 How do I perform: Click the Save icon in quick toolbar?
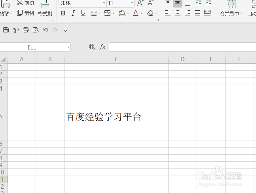[x=6, y=30]
